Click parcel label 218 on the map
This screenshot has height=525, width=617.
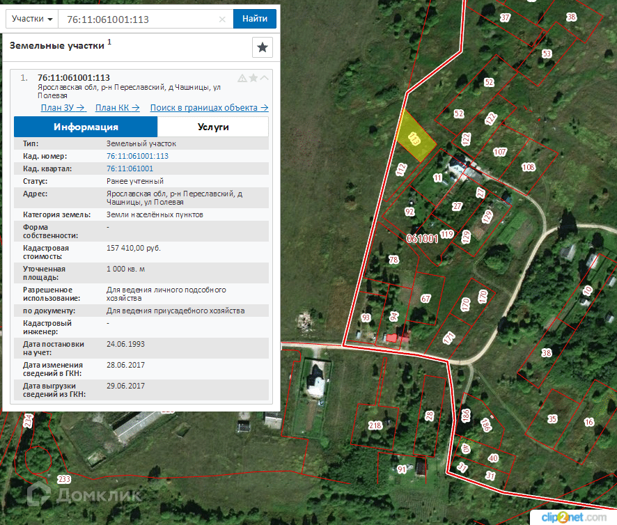tap(375, 425)
